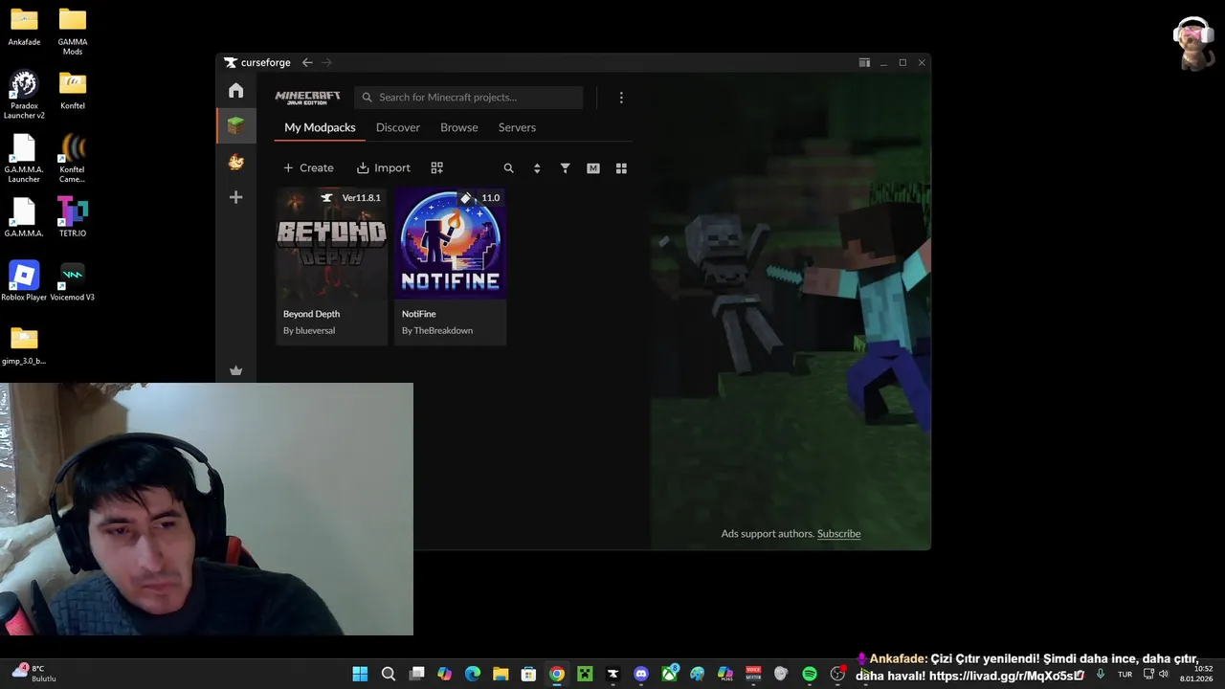1225x689 pixels.
Task: Open the Beyond Depth modpack thumbnail
Action: tap(331, 243)
